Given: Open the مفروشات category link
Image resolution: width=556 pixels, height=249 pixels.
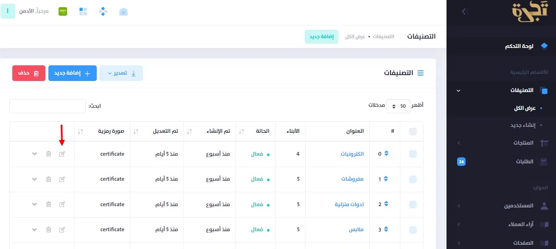Looking at the screenshot, I should coord(352,179).
